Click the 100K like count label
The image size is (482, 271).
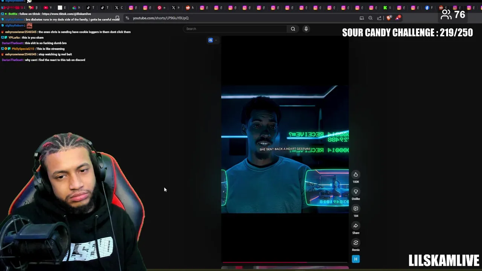click(x=355, y=182)
